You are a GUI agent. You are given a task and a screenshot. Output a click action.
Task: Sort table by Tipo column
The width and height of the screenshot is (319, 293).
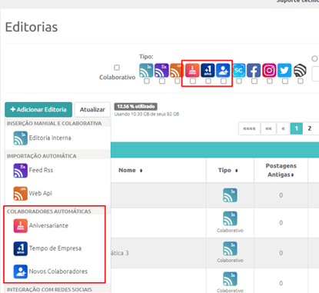click(228, 170)
